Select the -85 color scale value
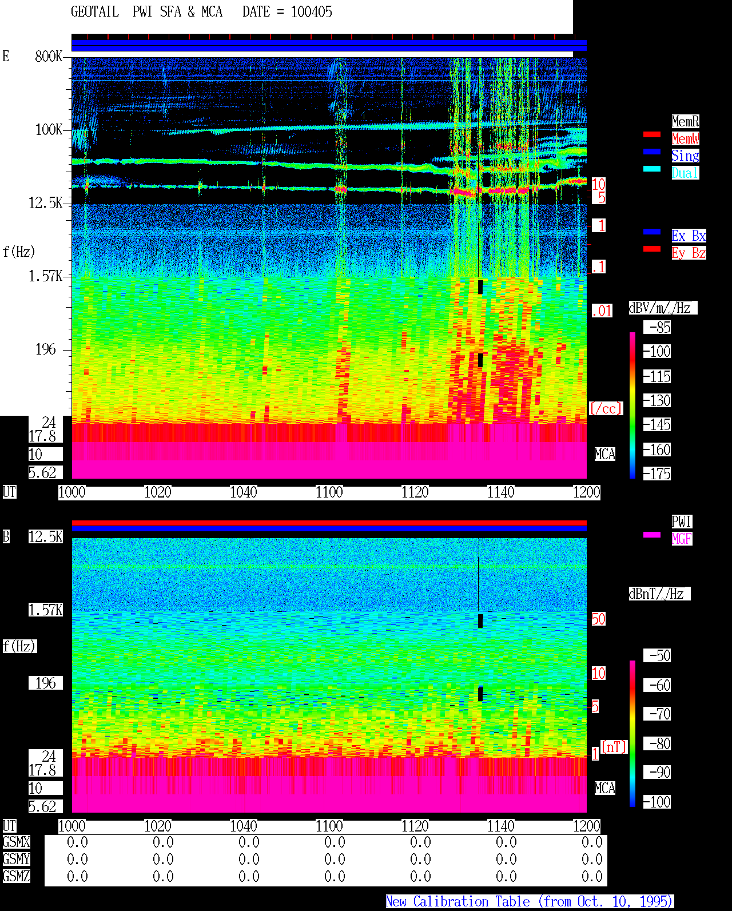 coord(658,327)
